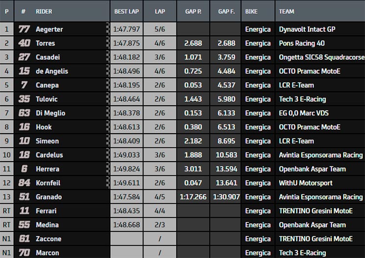Select the number 15 badge of de Angelis
This screenshot has width=365, height=258.
(24, 71)
